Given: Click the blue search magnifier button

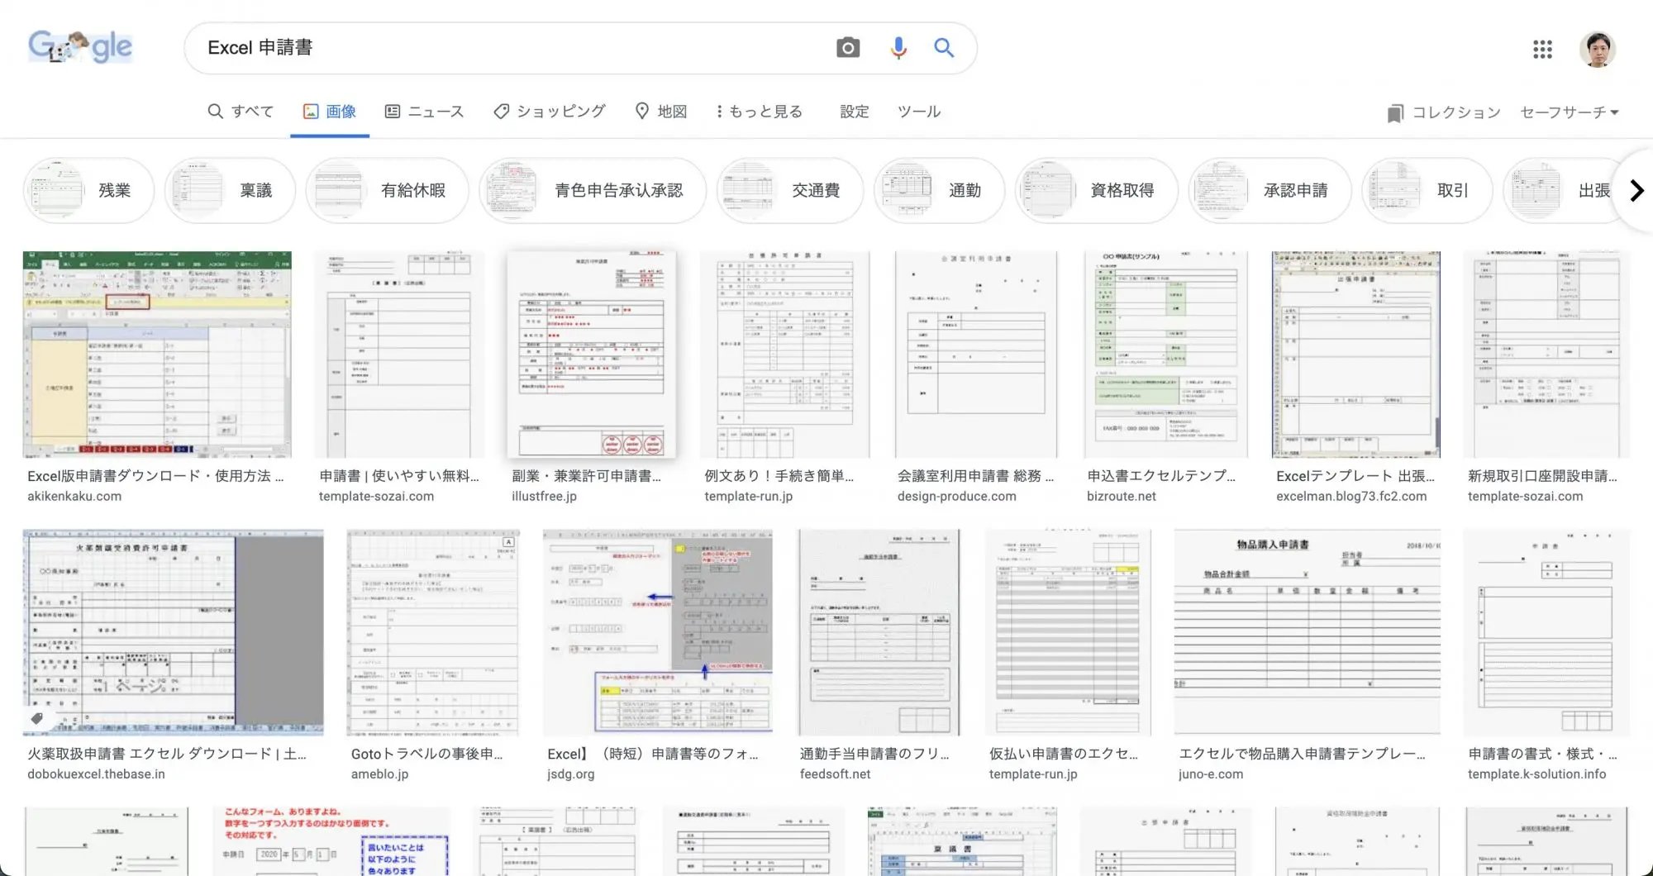Looking at the screenshot, I should 944,48.
